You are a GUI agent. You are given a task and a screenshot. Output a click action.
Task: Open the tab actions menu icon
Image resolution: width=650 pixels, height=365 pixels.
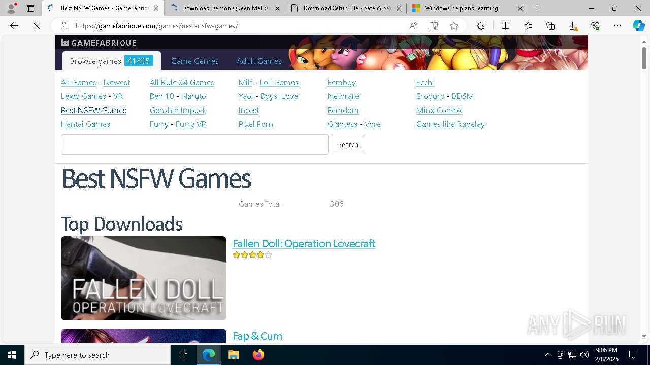pyautogui.click(x=30, y=8)
